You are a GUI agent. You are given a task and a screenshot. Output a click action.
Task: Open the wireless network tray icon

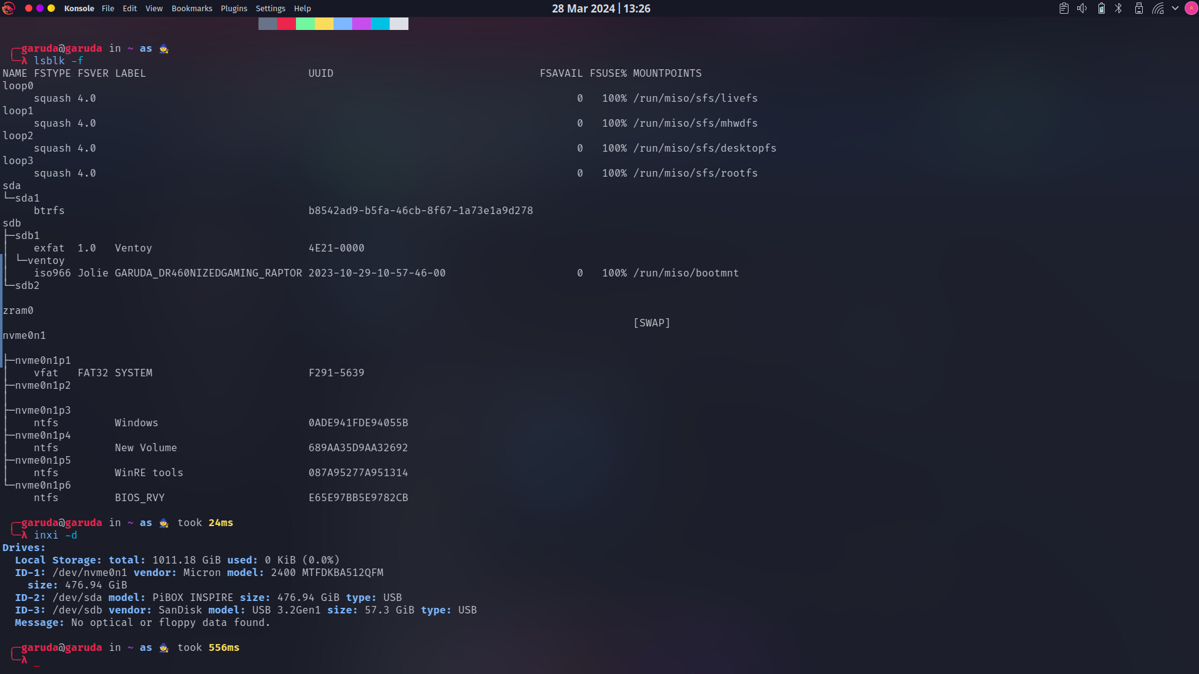click(x=1158, y=8)
